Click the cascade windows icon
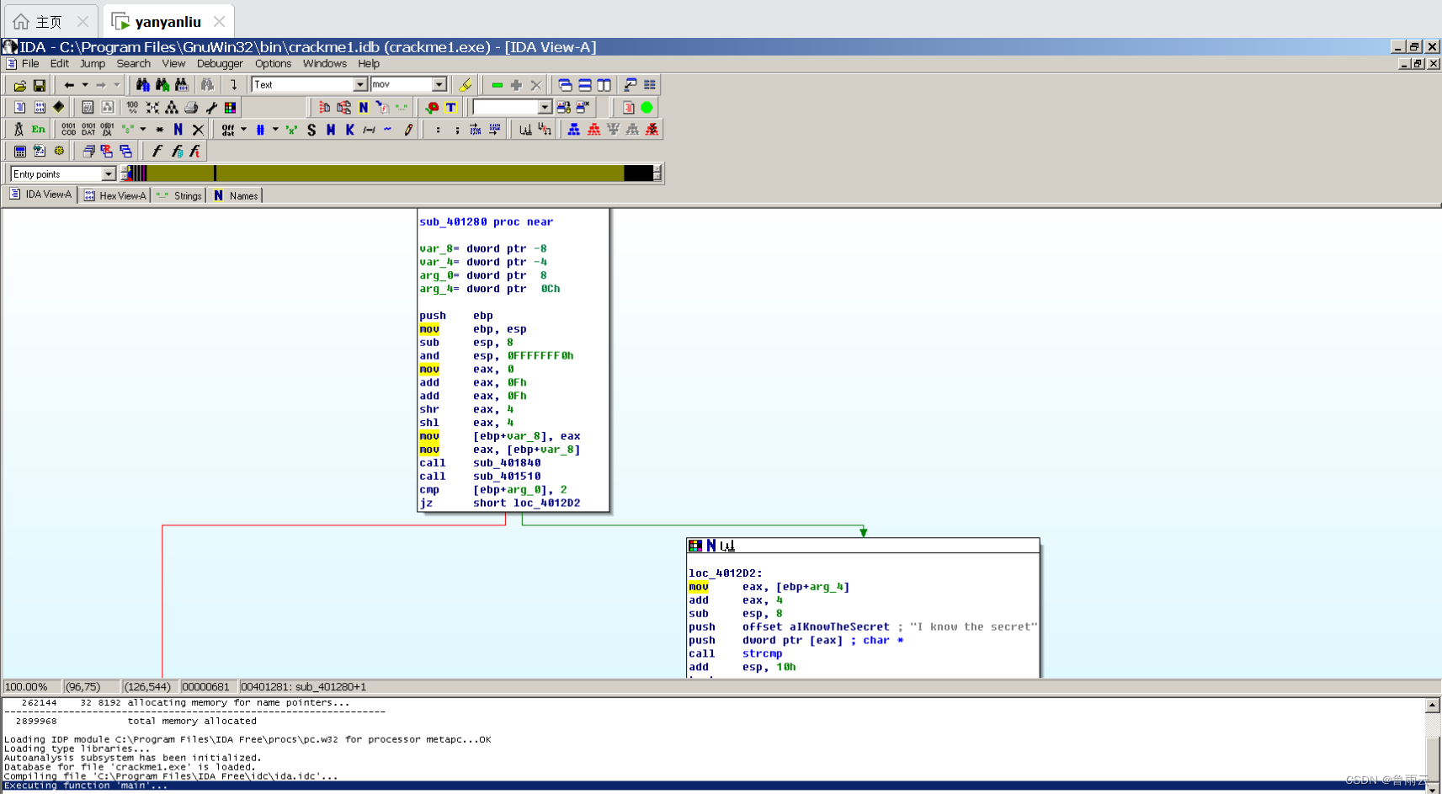Image resolution: width=1442 pixels, height=794 pixels. coord(565,85)
